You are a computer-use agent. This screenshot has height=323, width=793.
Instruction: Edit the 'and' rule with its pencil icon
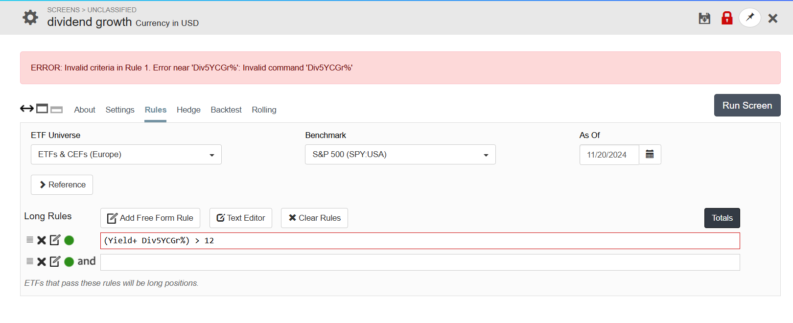(55, 261)
